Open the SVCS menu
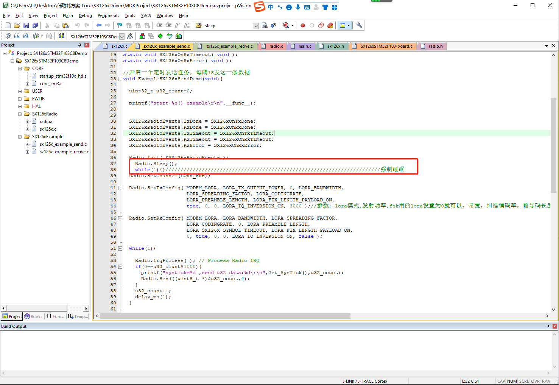The image size is (559, 385). [x=146, y=16]
